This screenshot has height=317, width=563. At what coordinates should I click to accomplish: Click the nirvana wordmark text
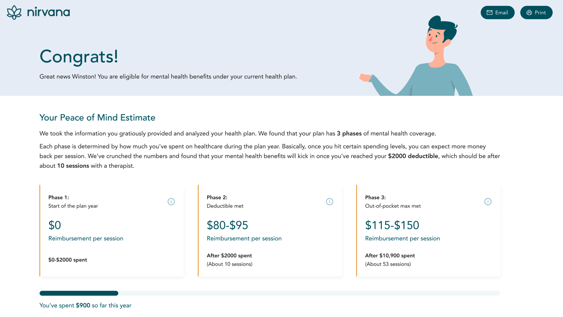48,12
